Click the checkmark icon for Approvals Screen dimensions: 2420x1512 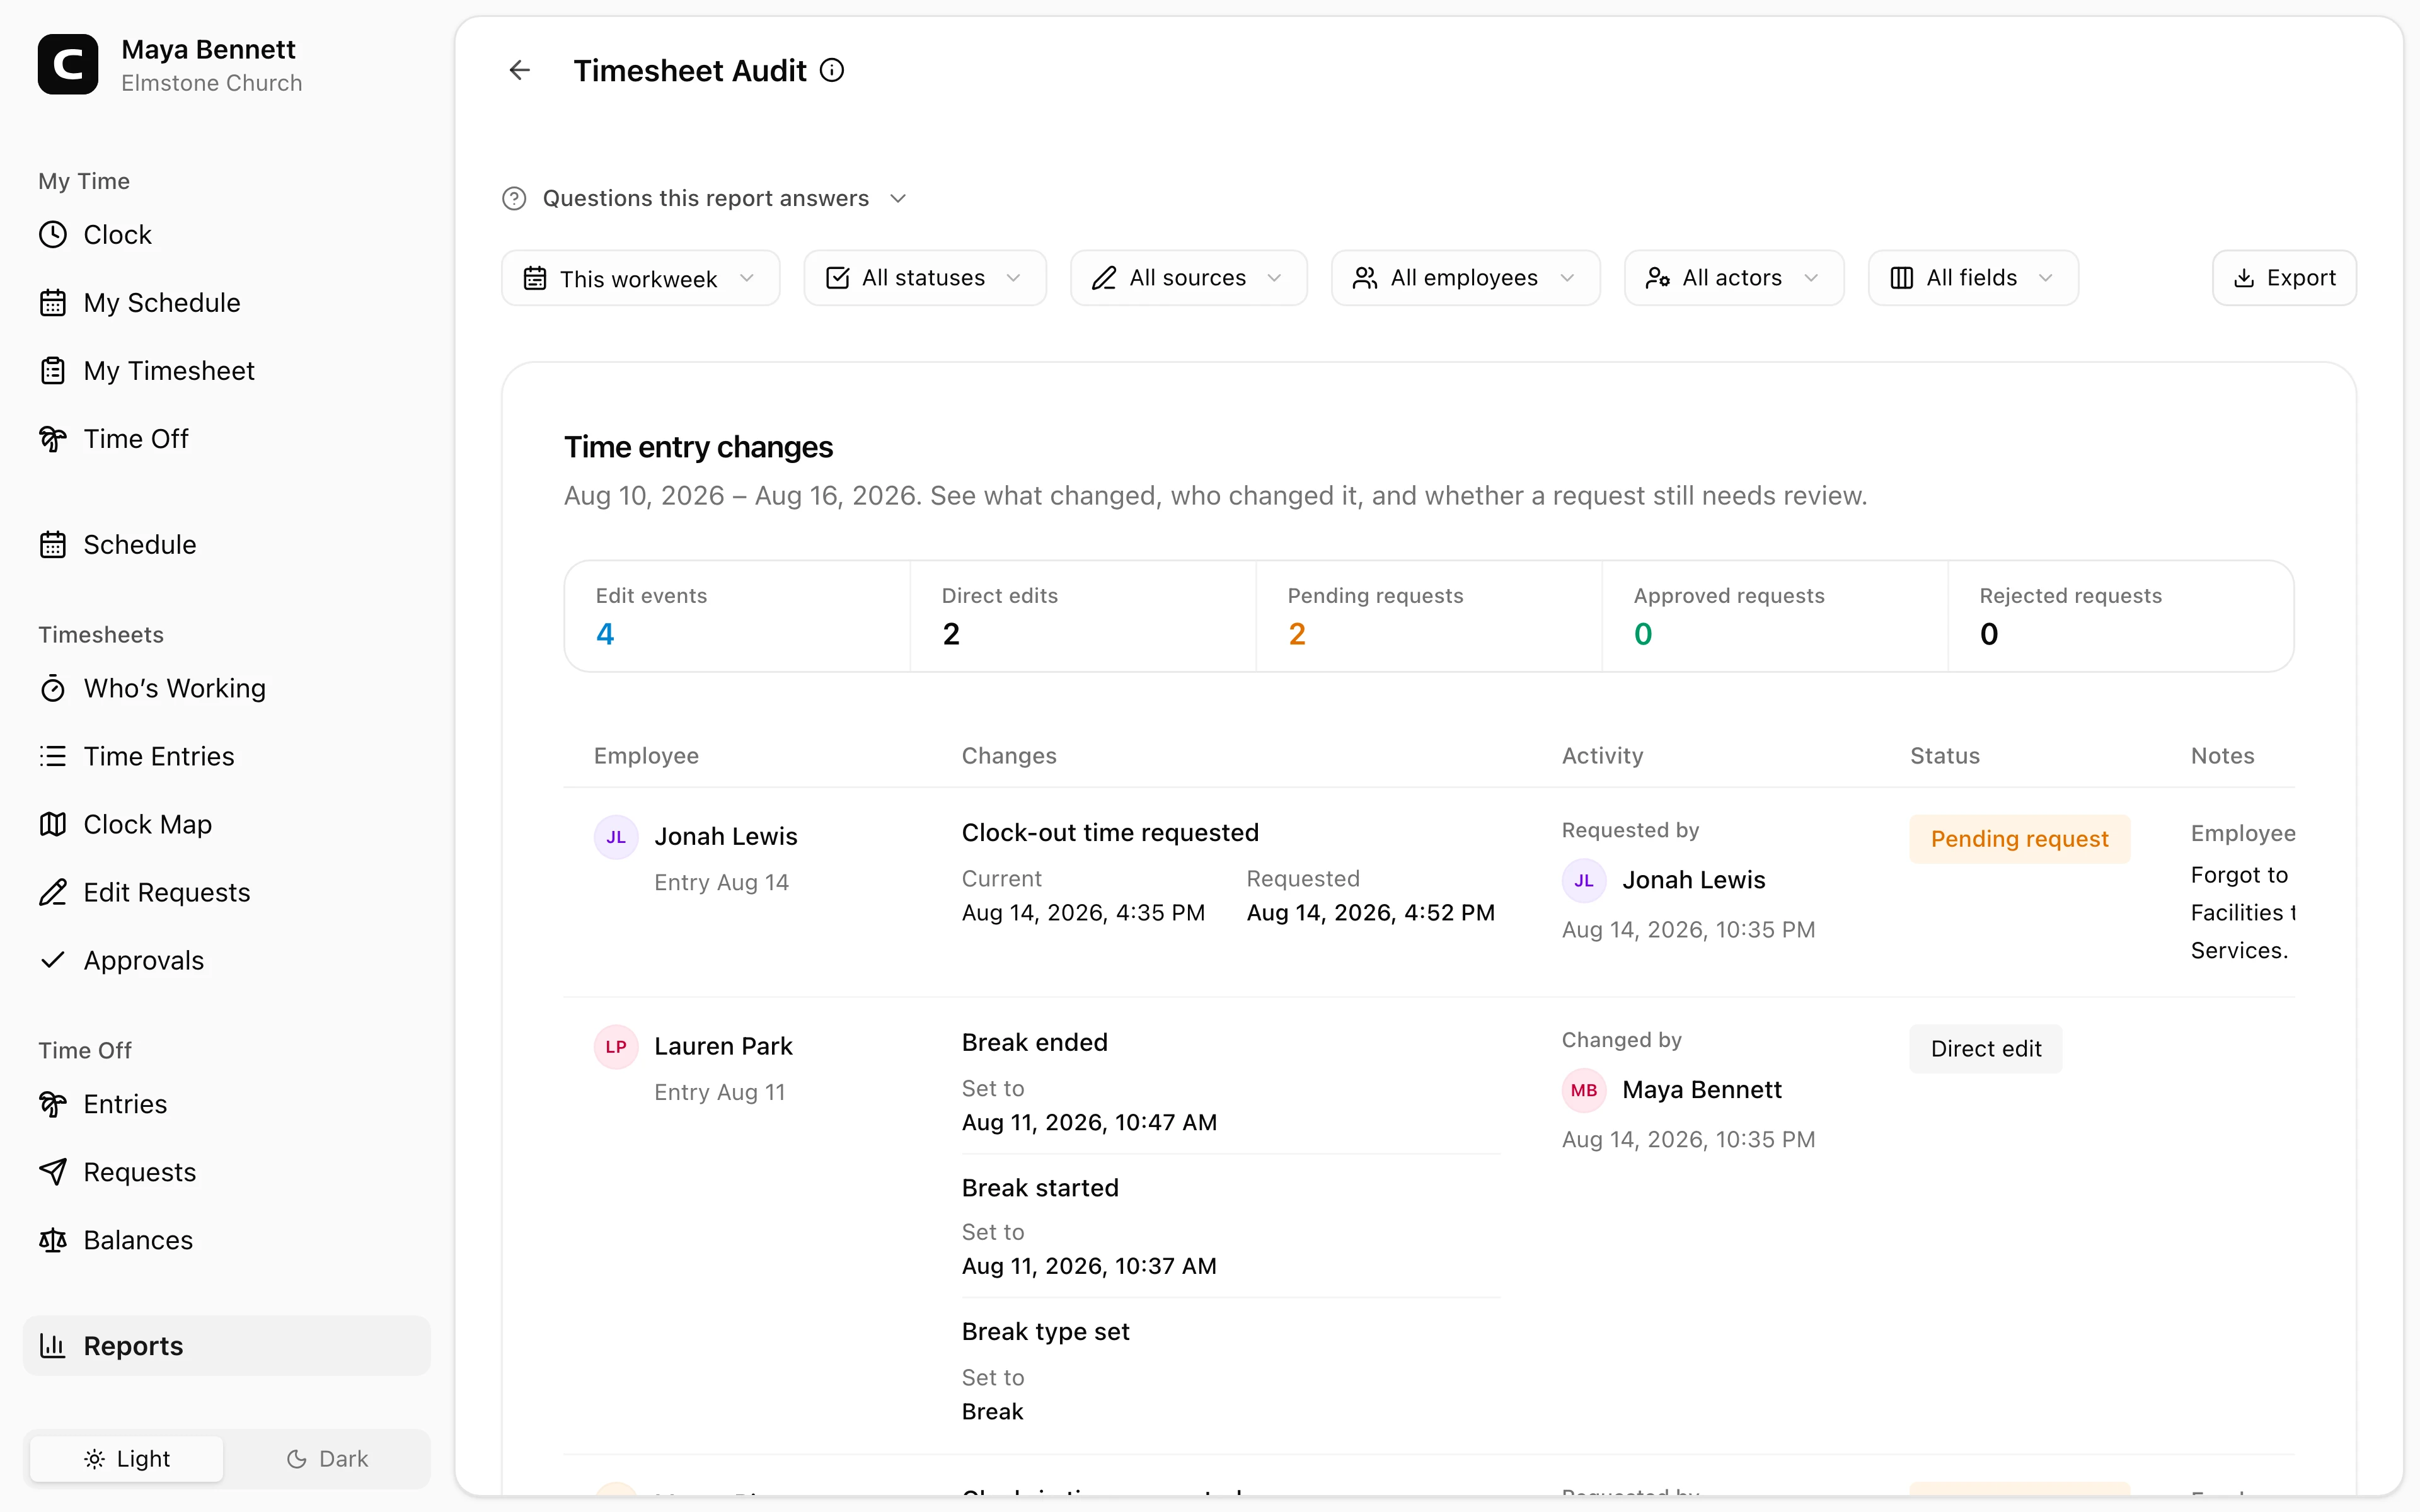click(x=53, y=960)
